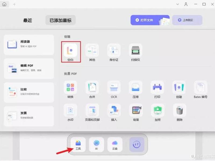Screen dimensions: 215x161
Task: Open the 发票 invoice card
Action: [x=29, y=116]
